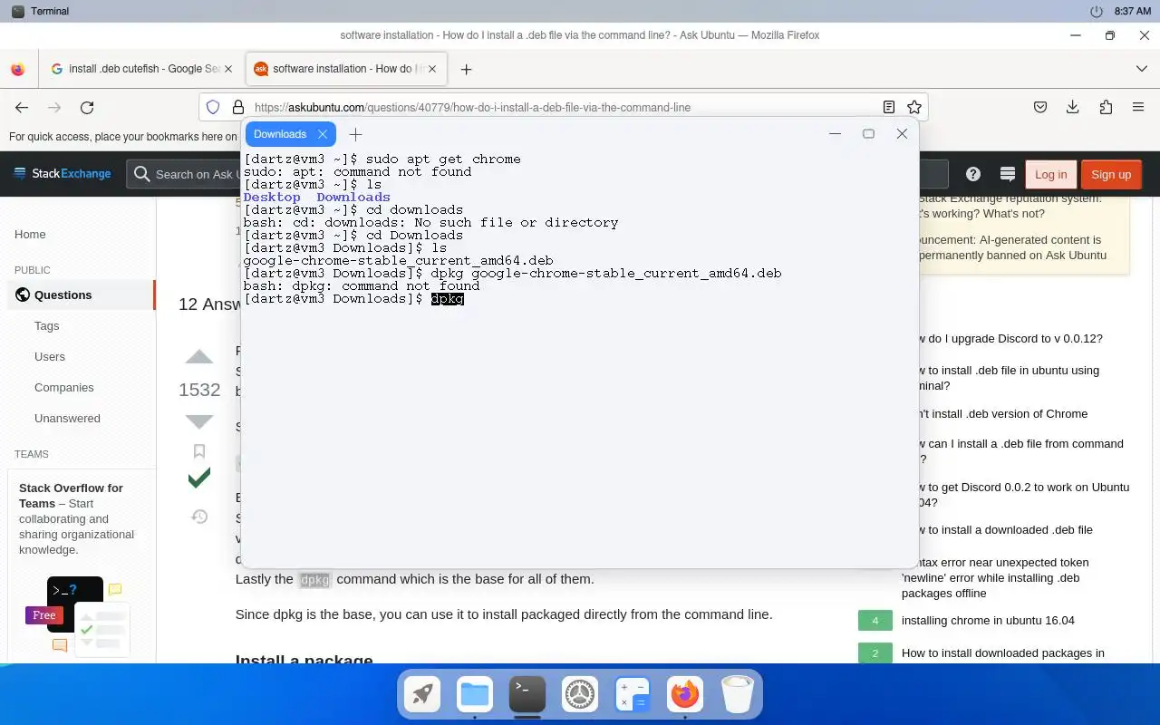The image size is (1160, 725).
Task: Open Tags in the sidebar
Action: tap(47, 325)
